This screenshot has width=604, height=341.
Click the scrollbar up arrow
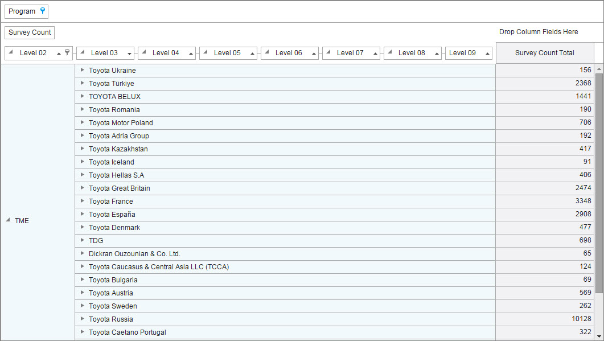(599, 69)
